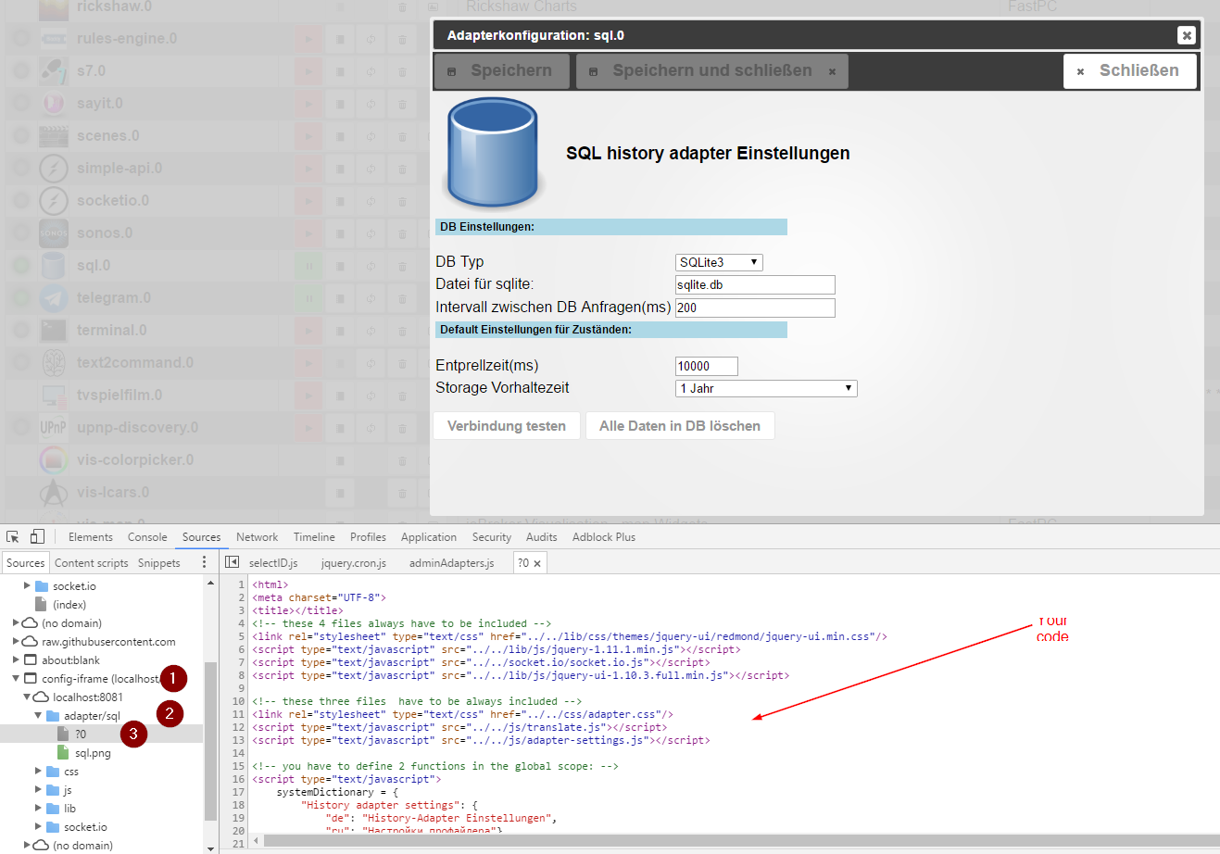This screenshot has width=1220, height=854.
Task: Reload the simple-api.0 instance
Action: pos(371,169)
